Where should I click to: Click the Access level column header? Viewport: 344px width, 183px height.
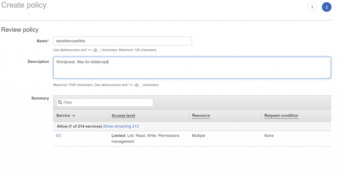tap(123, 116)
